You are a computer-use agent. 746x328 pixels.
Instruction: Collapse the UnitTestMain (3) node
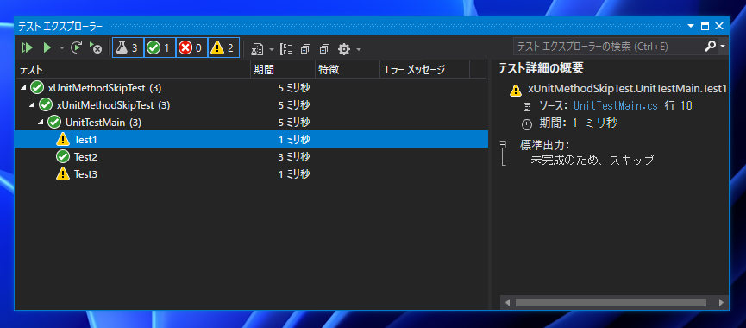(41, 123)
